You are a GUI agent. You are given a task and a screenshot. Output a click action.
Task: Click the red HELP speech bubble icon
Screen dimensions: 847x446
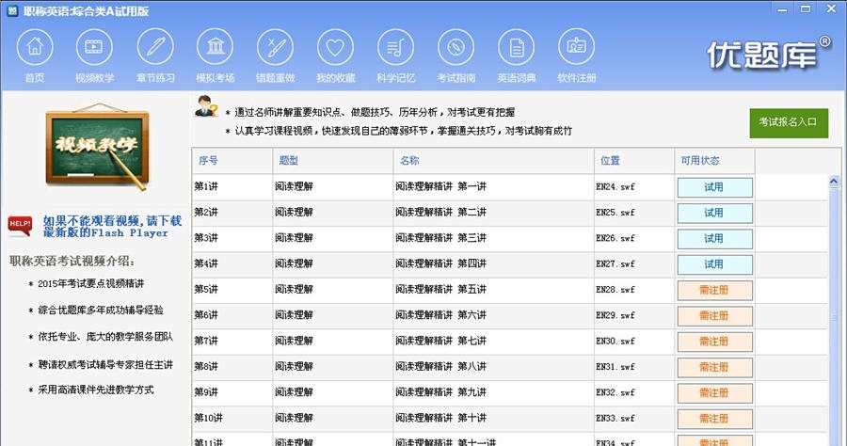click(20, 226)
